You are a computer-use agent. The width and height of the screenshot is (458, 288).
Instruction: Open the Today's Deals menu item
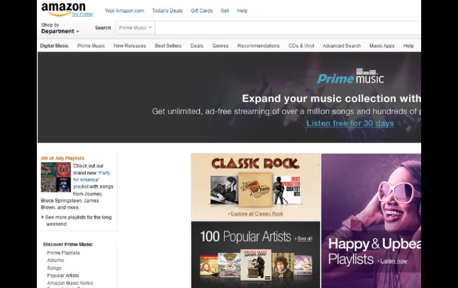pos(167,11)
